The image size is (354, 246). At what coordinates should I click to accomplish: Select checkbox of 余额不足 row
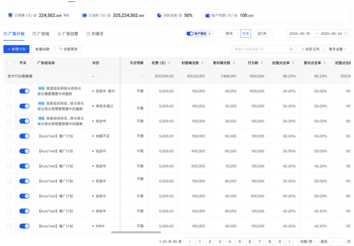point(9,136)
